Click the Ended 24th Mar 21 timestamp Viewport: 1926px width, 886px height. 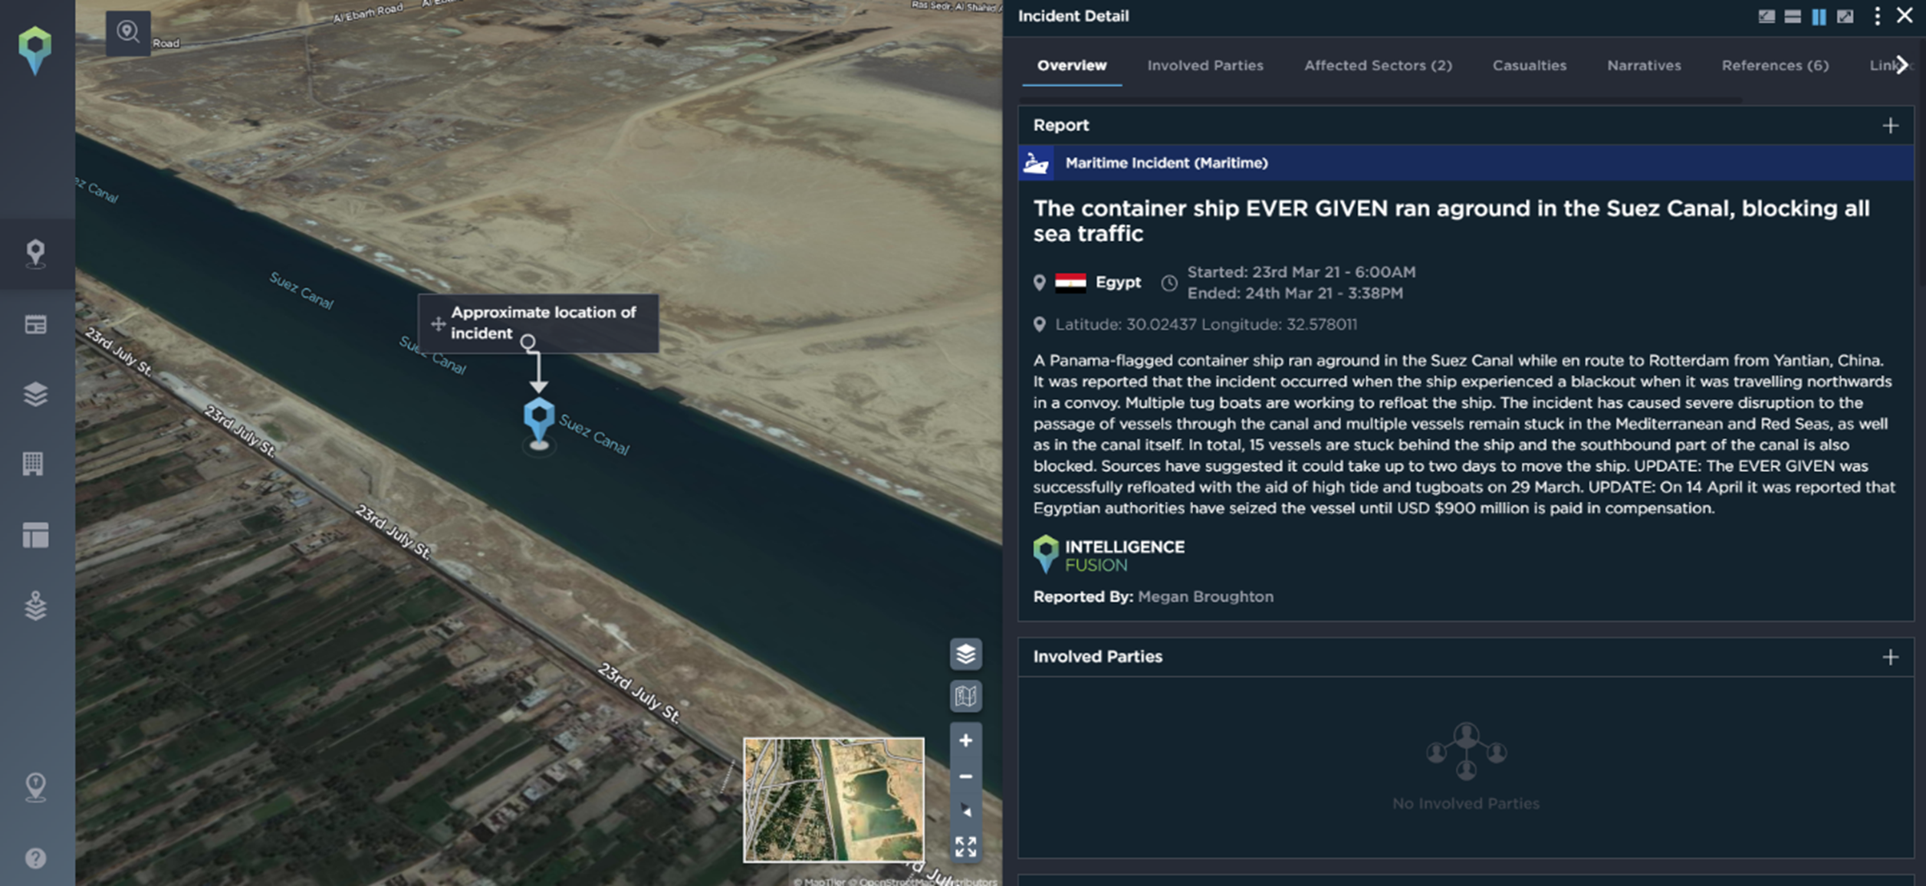1295,293
